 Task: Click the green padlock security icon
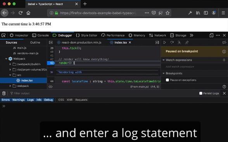pyautogui.click(x=57, y=13)
